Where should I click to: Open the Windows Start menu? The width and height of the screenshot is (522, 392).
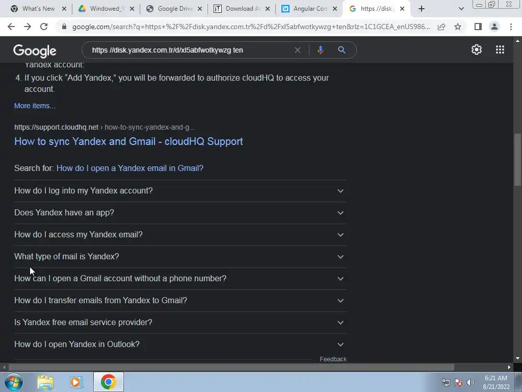[14, 382]
